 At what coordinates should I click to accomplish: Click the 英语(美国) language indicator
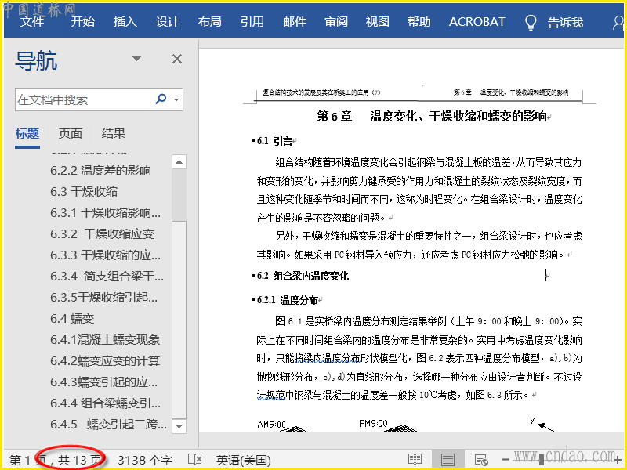point(244,461)
